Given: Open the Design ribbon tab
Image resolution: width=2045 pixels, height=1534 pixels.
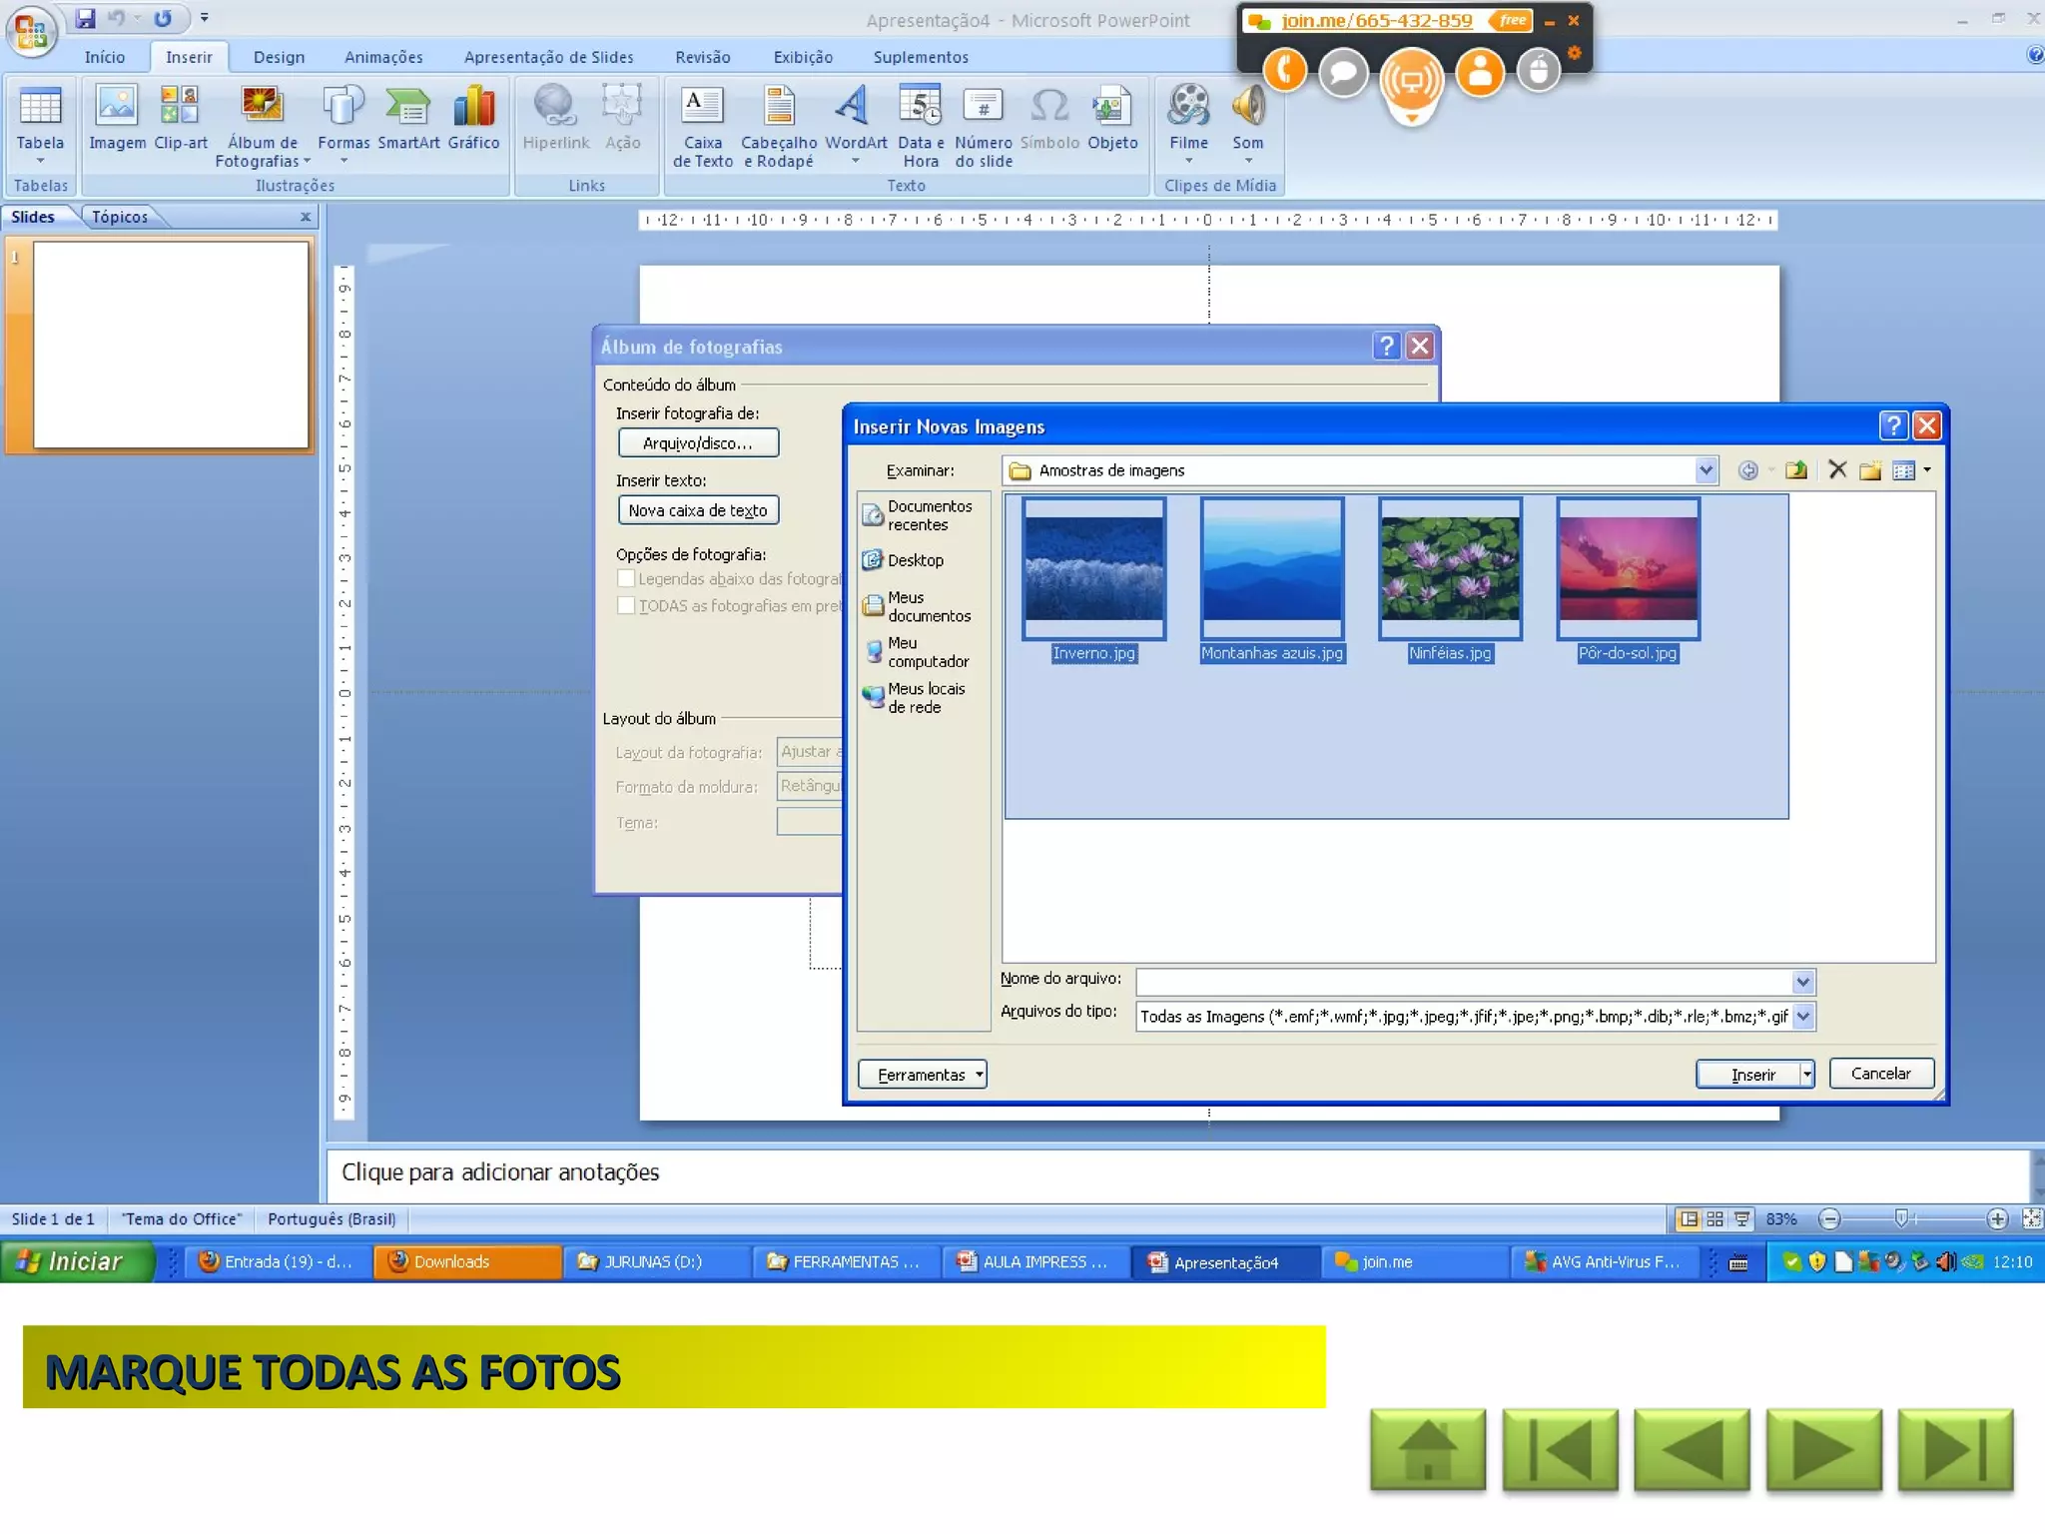Looking at the screenshot, I should [279, 57].
